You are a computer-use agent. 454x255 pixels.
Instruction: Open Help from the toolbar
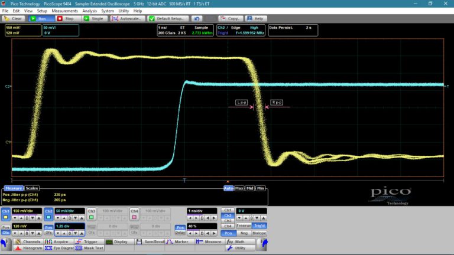click(x=256, y=18)
